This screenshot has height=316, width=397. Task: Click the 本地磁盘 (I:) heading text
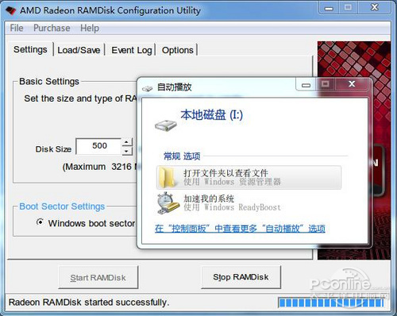coord(211,115)
